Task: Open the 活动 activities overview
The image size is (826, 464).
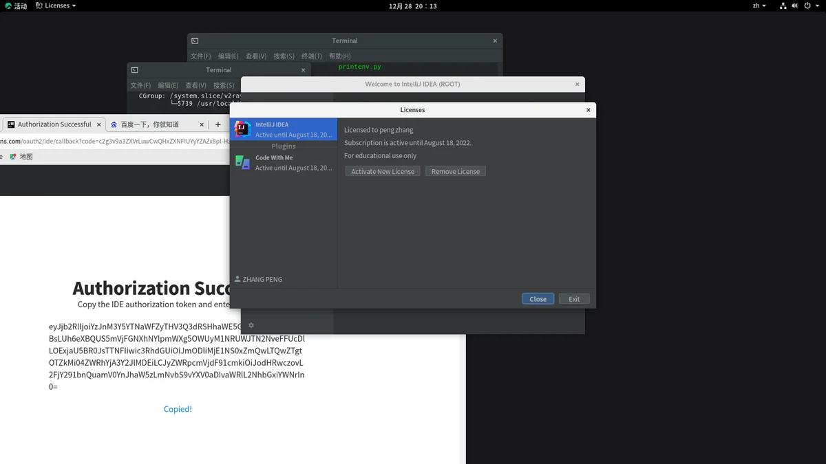Action: [16, 5]
